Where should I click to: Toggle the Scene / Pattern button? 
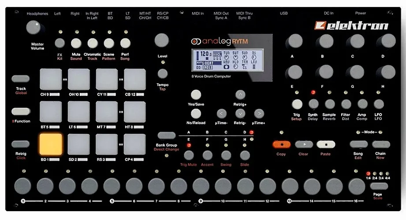pos(109,43)
